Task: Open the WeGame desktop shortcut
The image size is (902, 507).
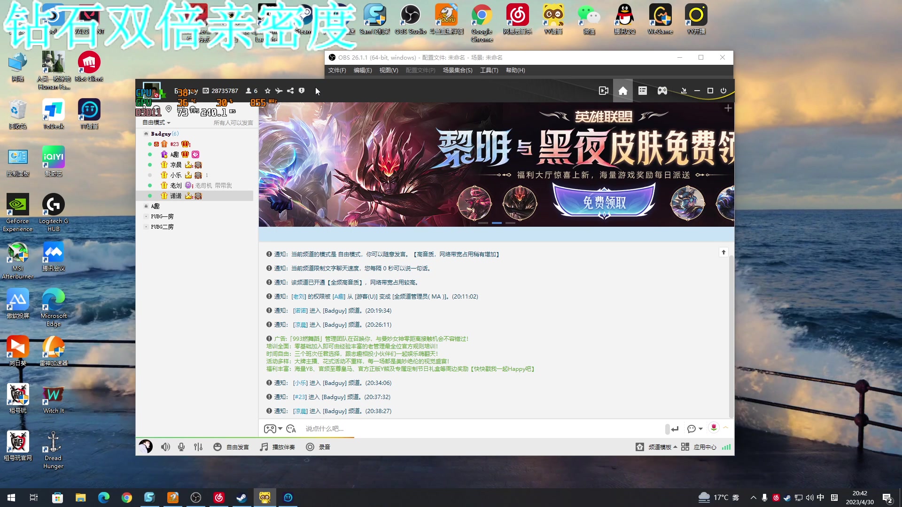Action: click(x=660, y=19)
